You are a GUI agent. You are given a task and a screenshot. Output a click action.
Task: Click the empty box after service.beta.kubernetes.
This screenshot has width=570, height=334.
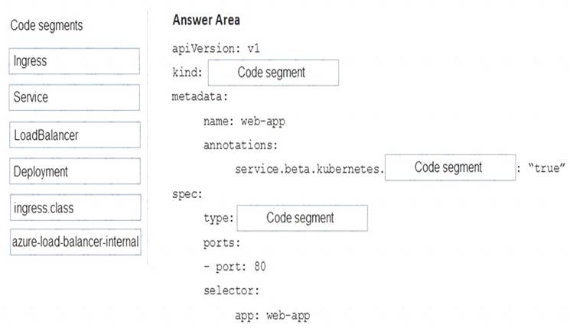click(x=449, y=167)
